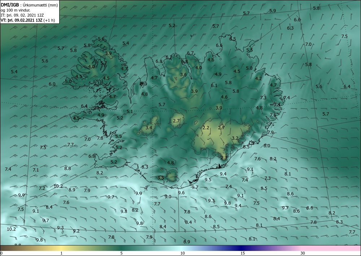Click the 'DMI/IGB : Úrkomumætti (mm)' title line
This screenshot has height=256, width=361.
tap(29, 5)
